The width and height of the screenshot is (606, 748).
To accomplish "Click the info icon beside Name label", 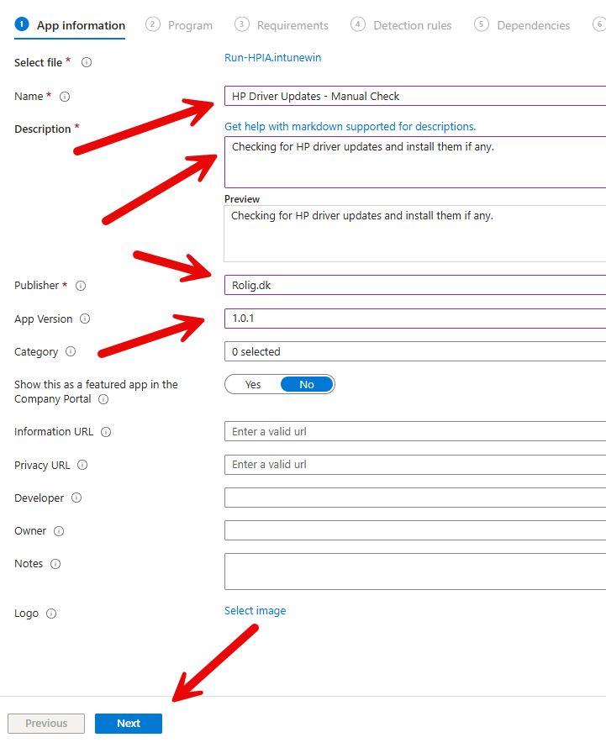I will pos(65,97).
